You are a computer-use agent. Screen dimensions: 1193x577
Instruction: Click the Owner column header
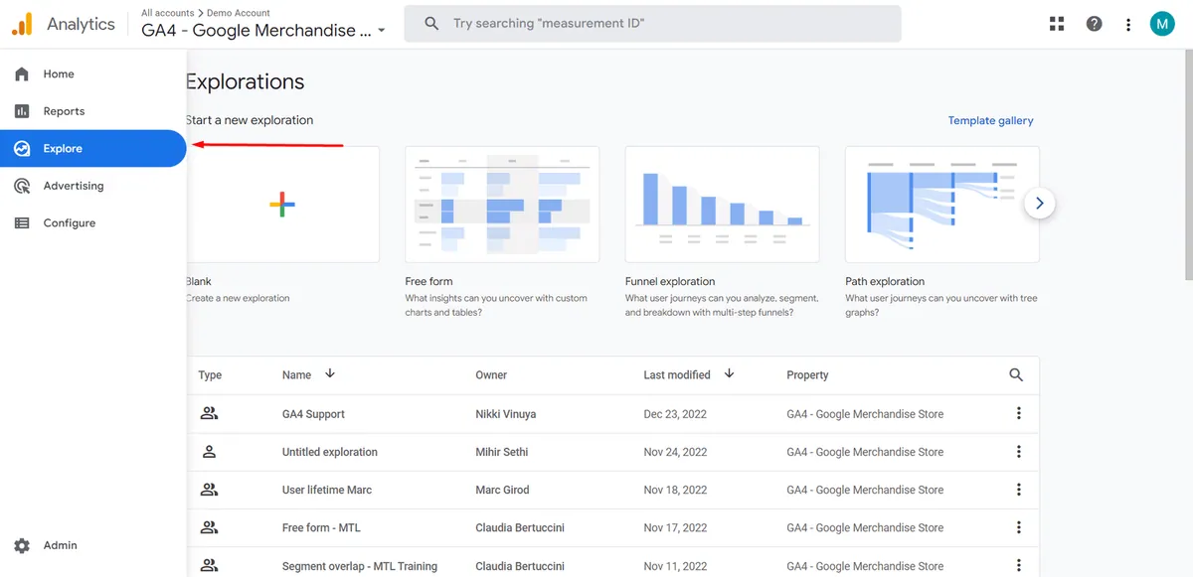tap(491, 375)
